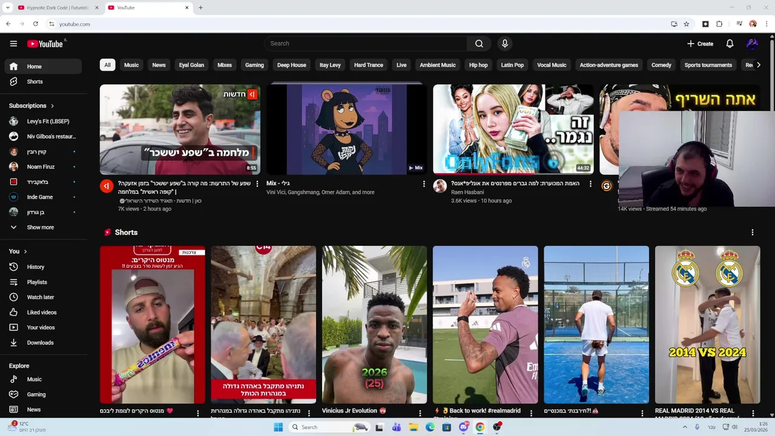The image size is (775, 436).
Task: Select the News filter chip
Action: point(159,65)
